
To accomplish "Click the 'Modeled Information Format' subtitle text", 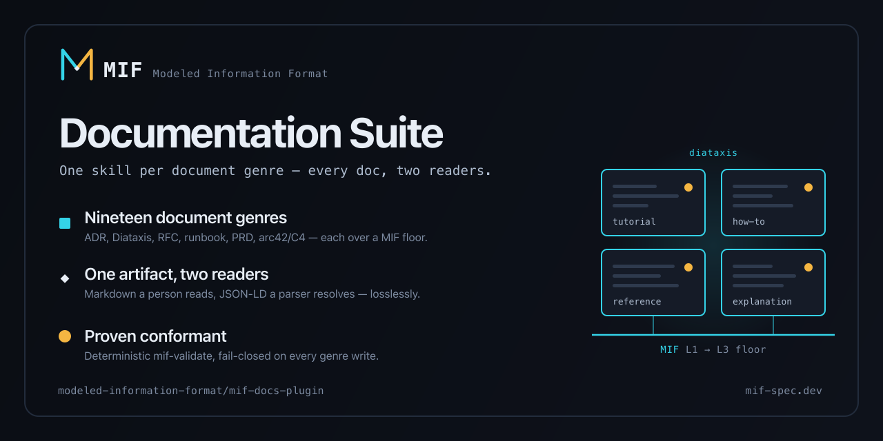I will (x=240, y=74).
